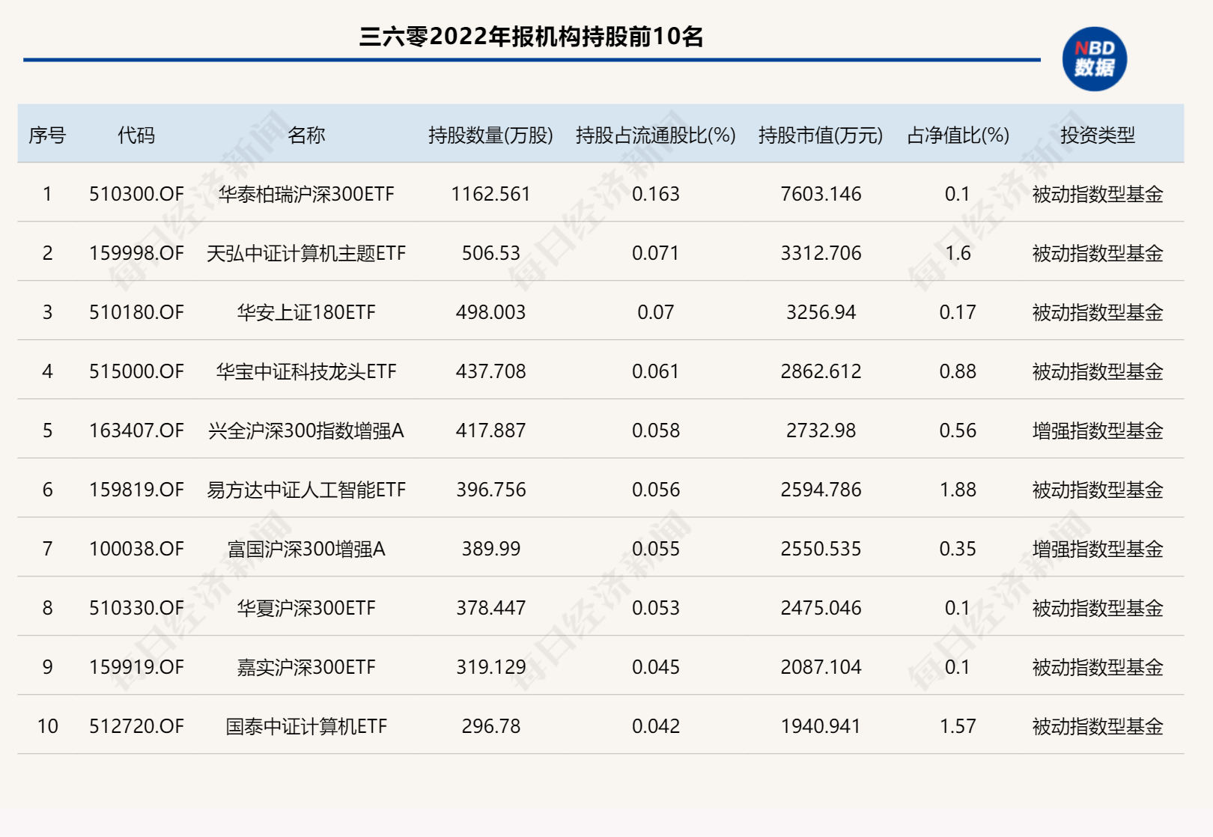Select net value ratio 1.6
The height and width of the screenshot is (837, 1213).
pos(958,254)
